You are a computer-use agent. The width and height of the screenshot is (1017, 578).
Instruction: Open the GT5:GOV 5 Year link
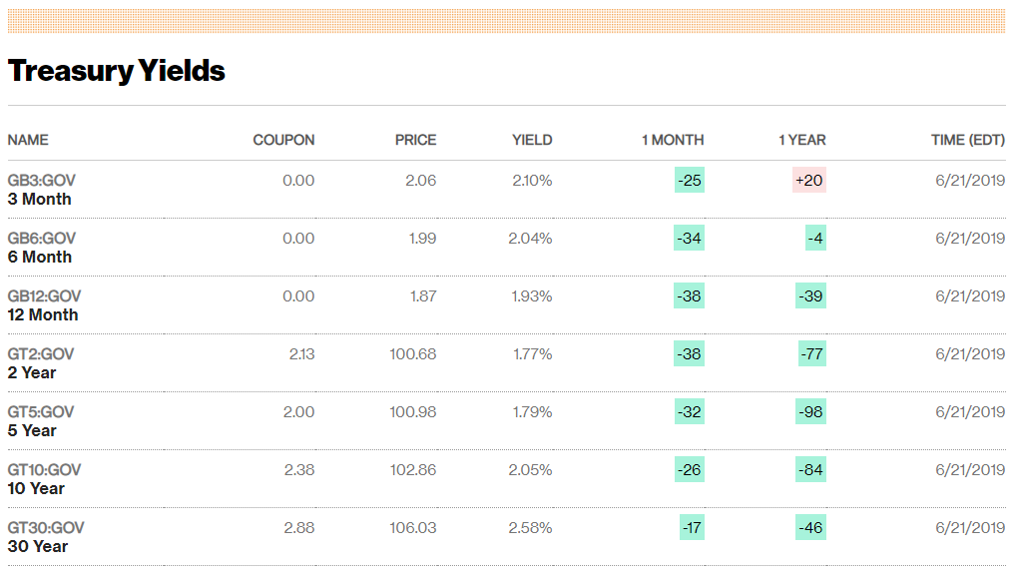(40, 421)
